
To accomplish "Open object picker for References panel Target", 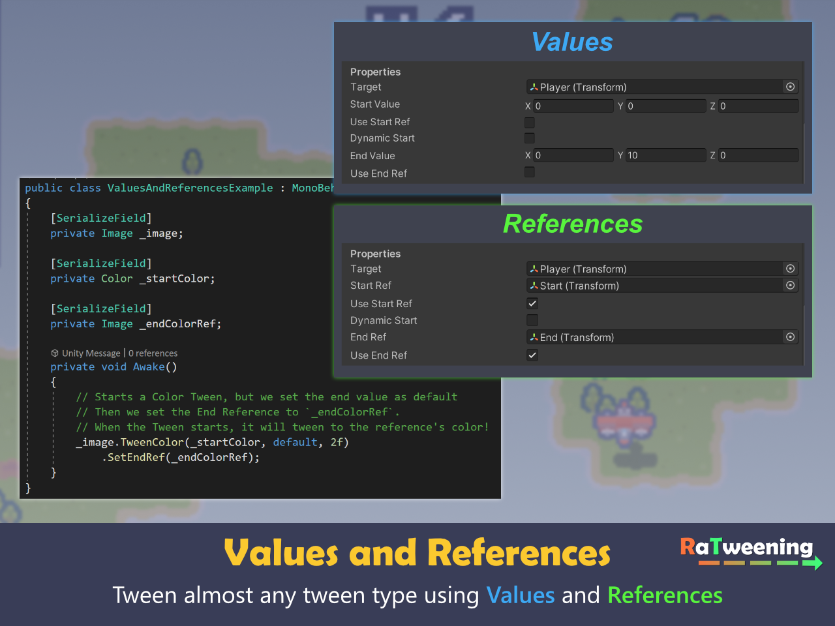I will (x=790, y=269).
